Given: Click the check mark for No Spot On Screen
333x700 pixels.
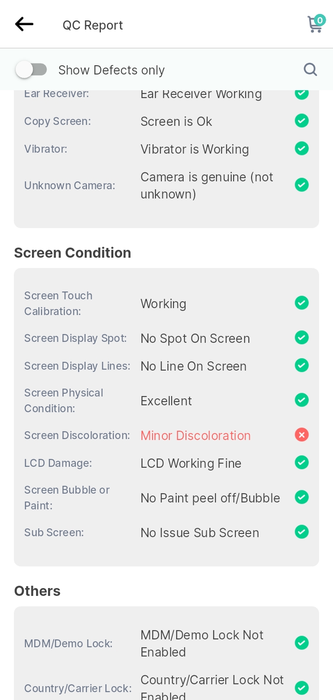Looking at the screenshot, I should point(302,338).
